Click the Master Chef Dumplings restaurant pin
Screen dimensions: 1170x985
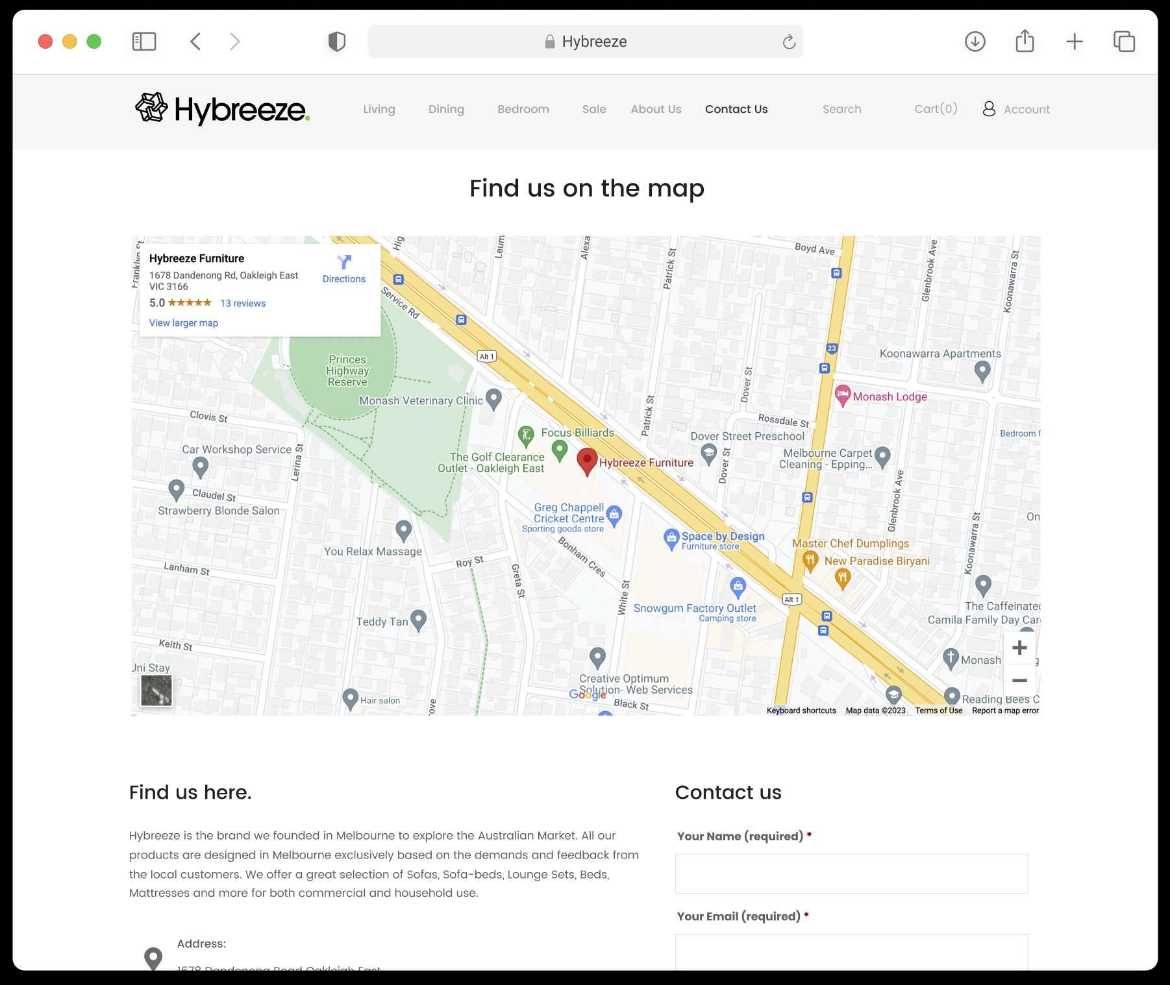(810, 561)
